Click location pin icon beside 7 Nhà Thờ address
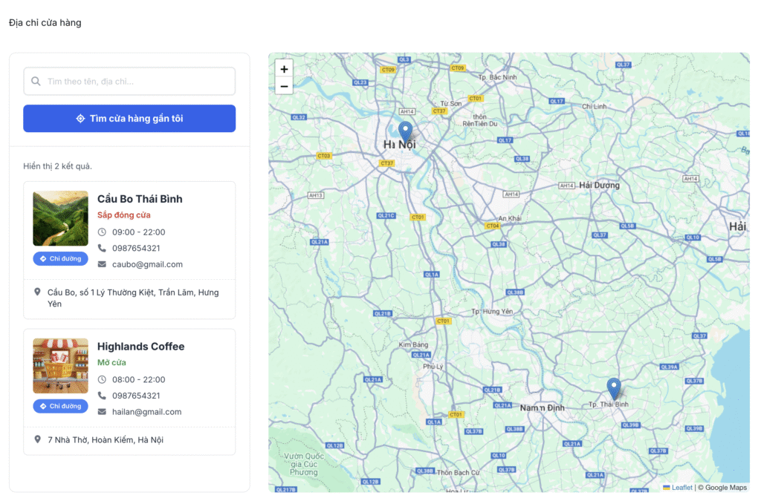Viewport: 761px width, 501px height. (38, 439)
